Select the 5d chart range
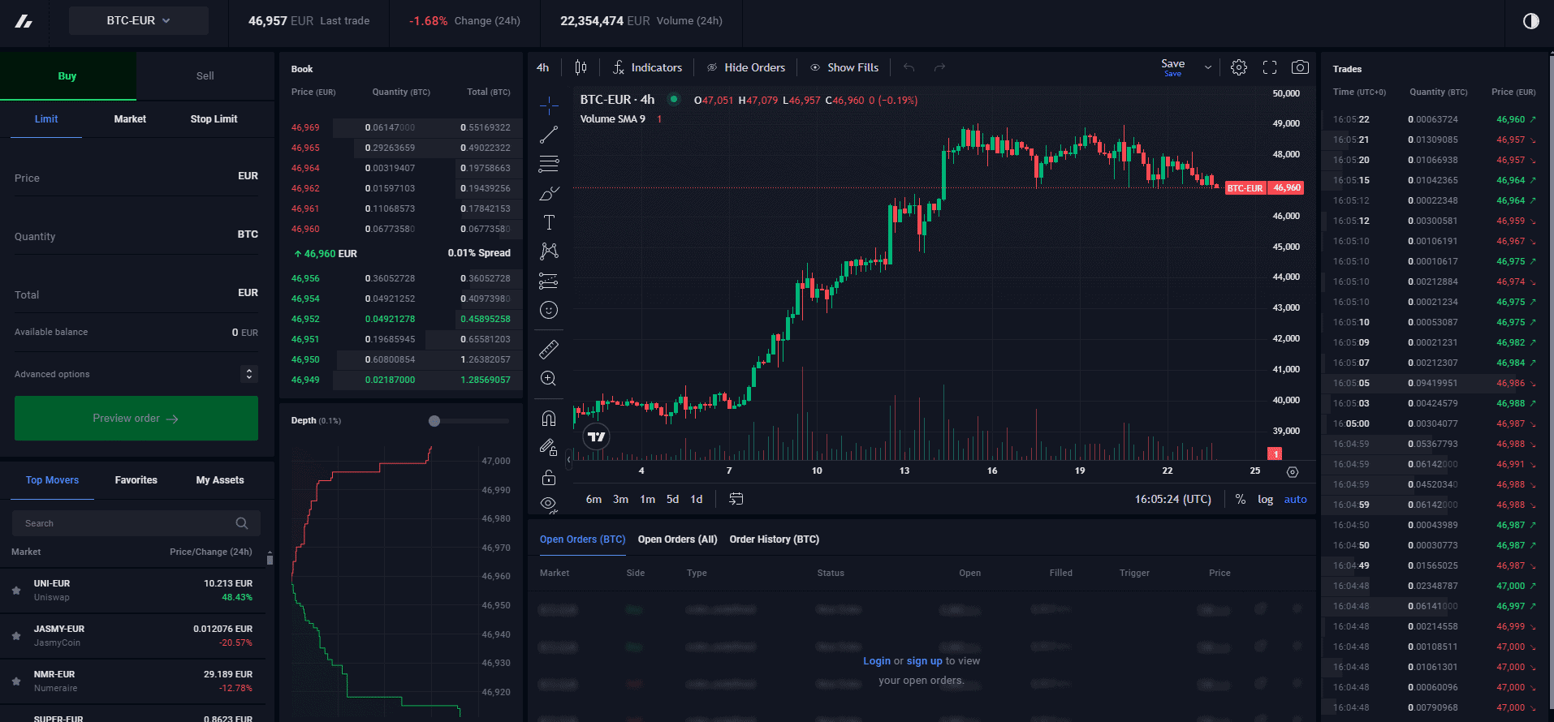1554x722 pixels. tap(672, 499)
